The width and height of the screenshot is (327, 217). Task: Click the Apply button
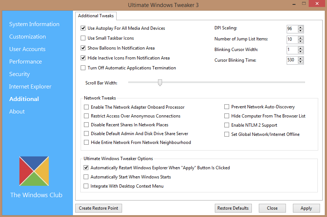click(306, 208)
